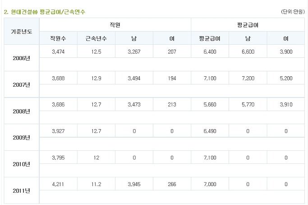308x205 pixels.
Task: Click the average salary '7,100' in the 2010 row
Action: pos(210,158)
